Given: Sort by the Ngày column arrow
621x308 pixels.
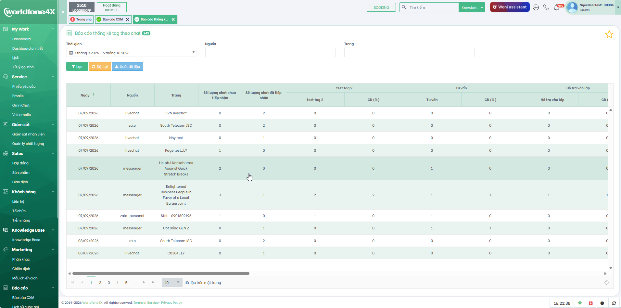Looking at the screenshot, I should pos(94,95).
